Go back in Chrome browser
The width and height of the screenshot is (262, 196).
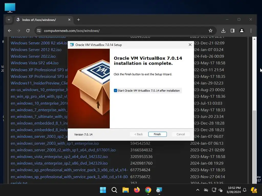pyautogui.click(x=9, y=31)
